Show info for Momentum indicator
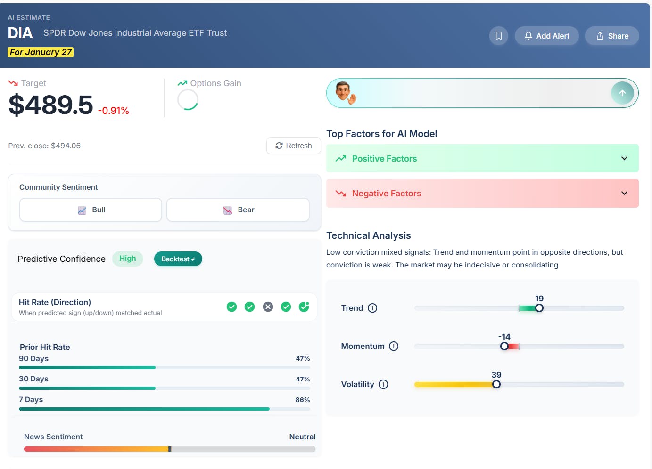The image size is (652, 469). point(394,346)
